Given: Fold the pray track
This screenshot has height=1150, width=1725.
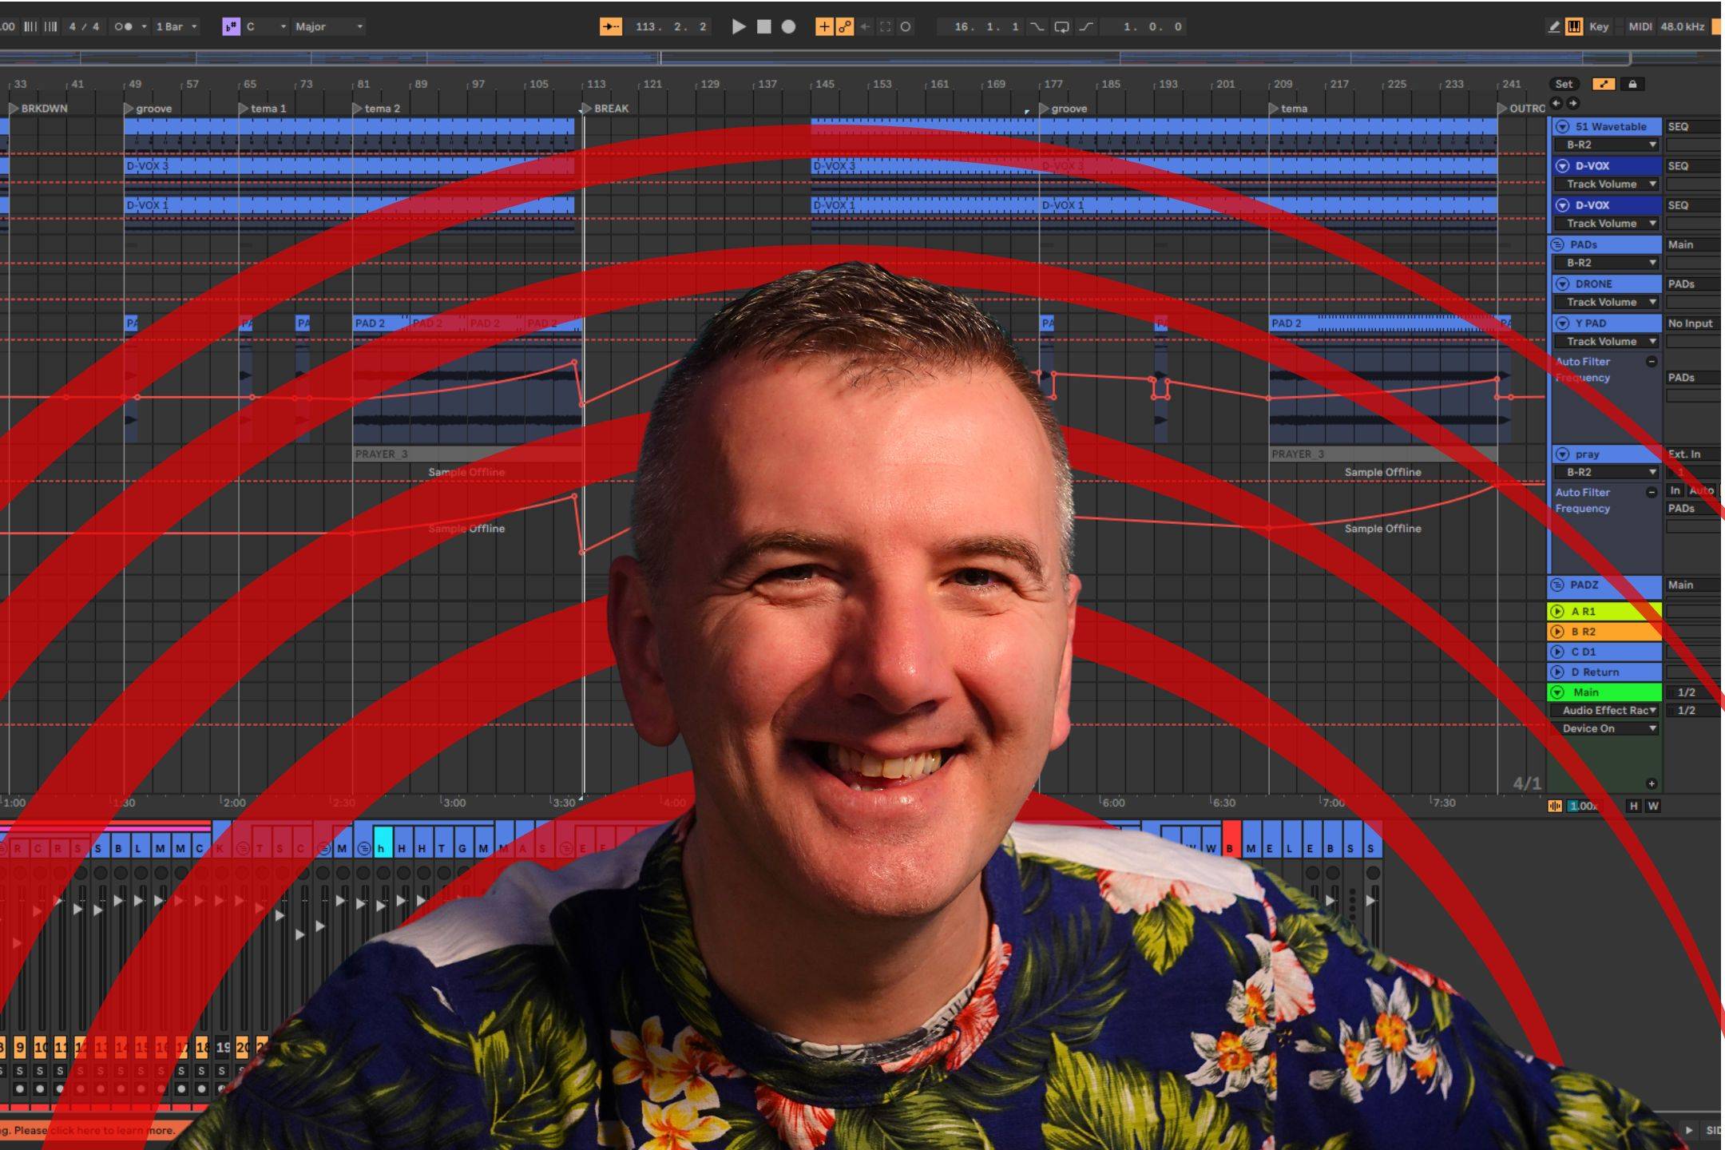Looking at the screenshot, I should click(1562, 454).
